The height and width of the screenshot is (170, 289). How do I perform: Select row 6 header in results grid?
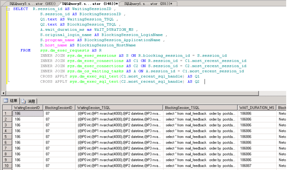[7, 143]
